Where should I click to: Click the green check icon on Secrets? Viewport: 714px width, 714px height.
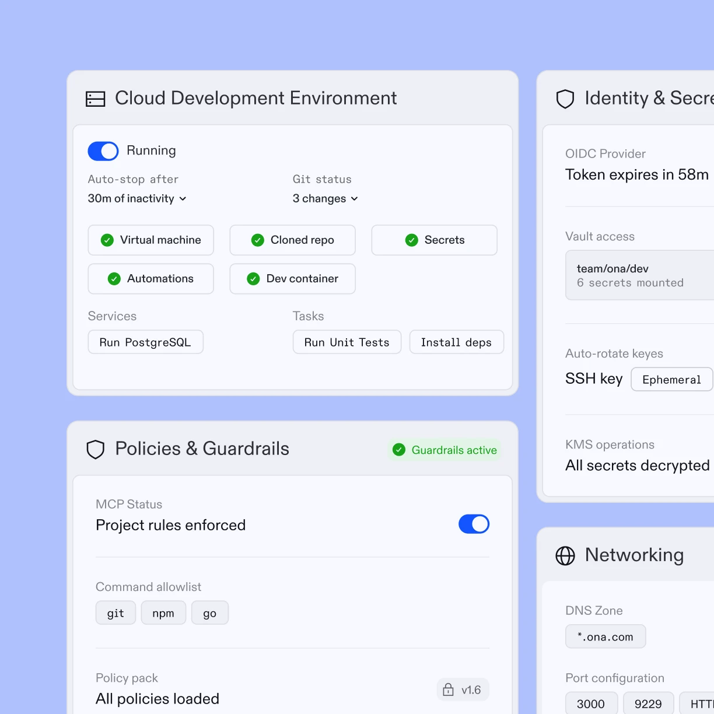[412, 240]
